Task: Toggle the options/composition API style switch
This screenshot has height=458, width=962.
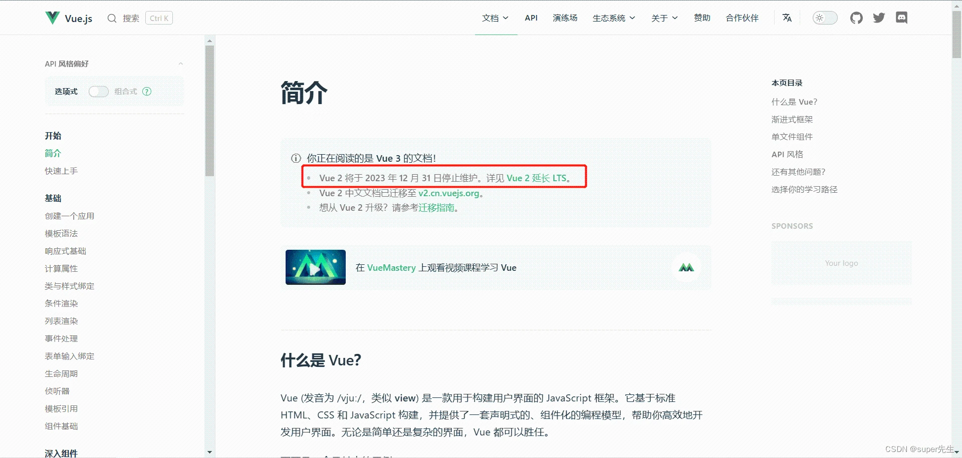Action: coord(99,92)
